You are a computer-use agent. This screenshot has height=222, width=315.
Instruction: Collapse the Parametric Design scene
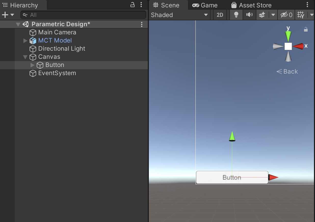[18, 24]
